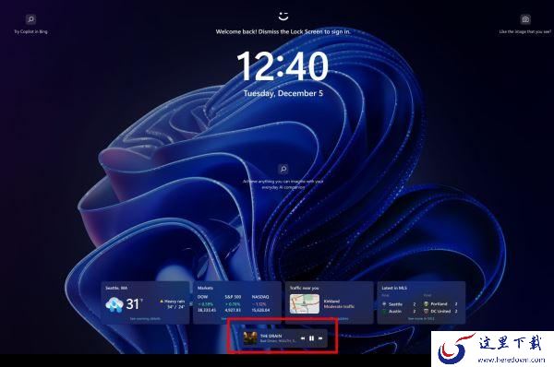554x367 pixels.
Task: Open the Markets widget heading
Action: pyautogui.click(x=205, y=288)
